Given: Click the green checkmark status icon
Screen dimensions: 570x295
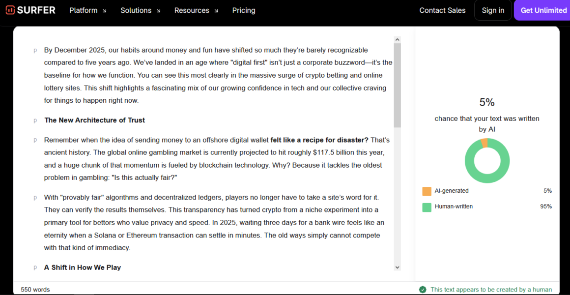Looking at the screenshot, I should click(x=423, y=290).
